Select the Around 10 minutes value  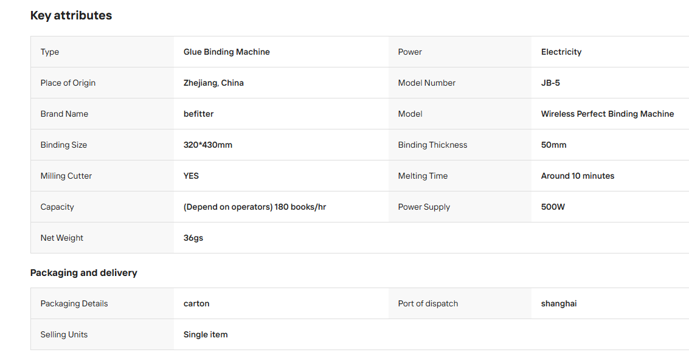pyautogui.click(x=578, y=176)
